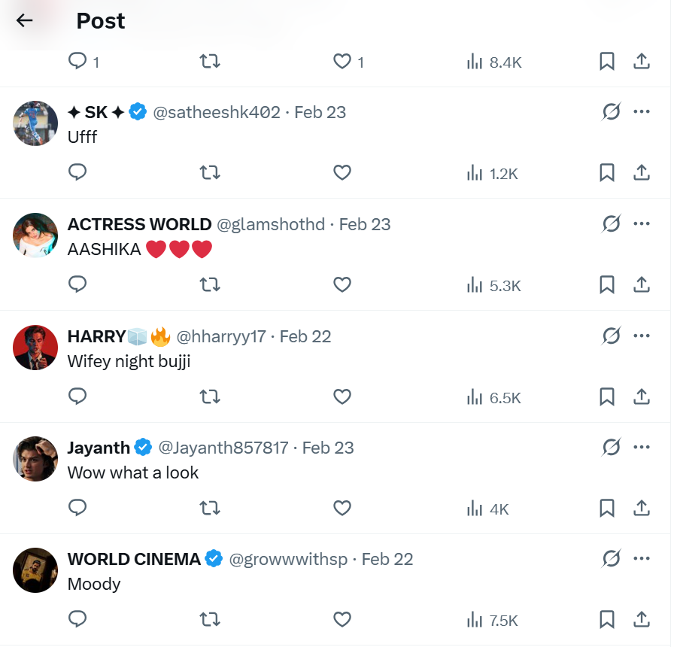
Task: Repost the SK "Ufff" reply
Action: click(210, 173)
